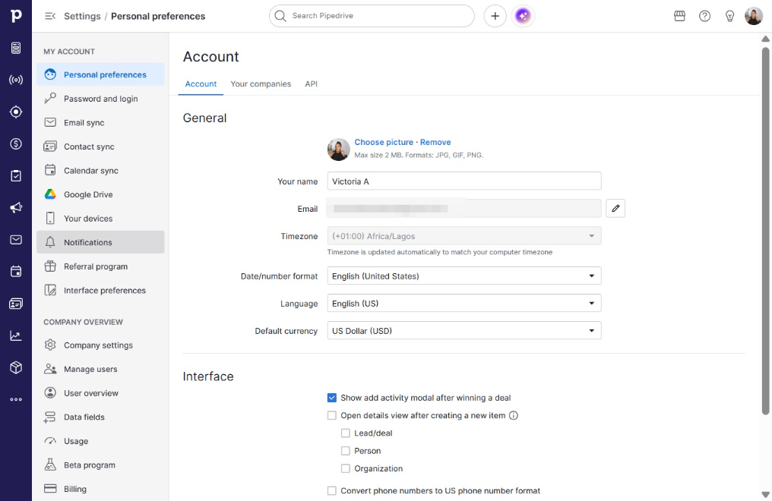Screen dimensions: 772x501
Task: Open Calendar sync settings
Action: coord(100,171)
